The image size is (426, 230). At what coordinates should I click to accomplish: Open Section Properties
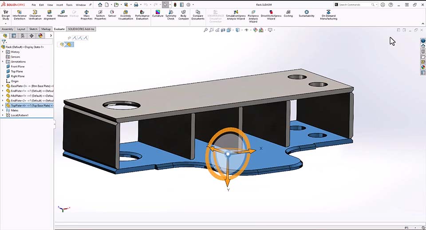tap(100, 15)
